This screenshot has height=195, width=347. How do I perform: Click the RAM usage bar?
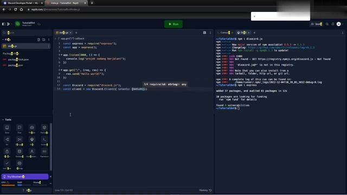24,185
